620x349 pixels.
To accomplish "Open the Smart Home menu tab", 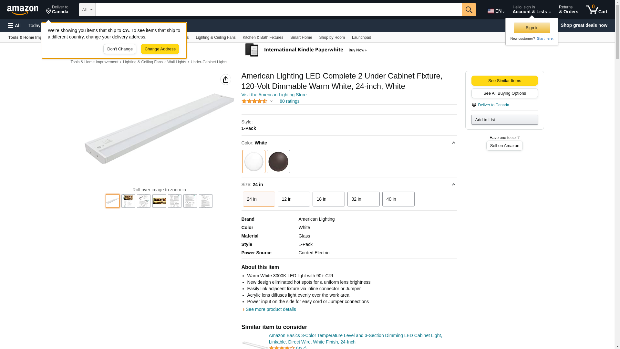I will click(x=301, y=37).
